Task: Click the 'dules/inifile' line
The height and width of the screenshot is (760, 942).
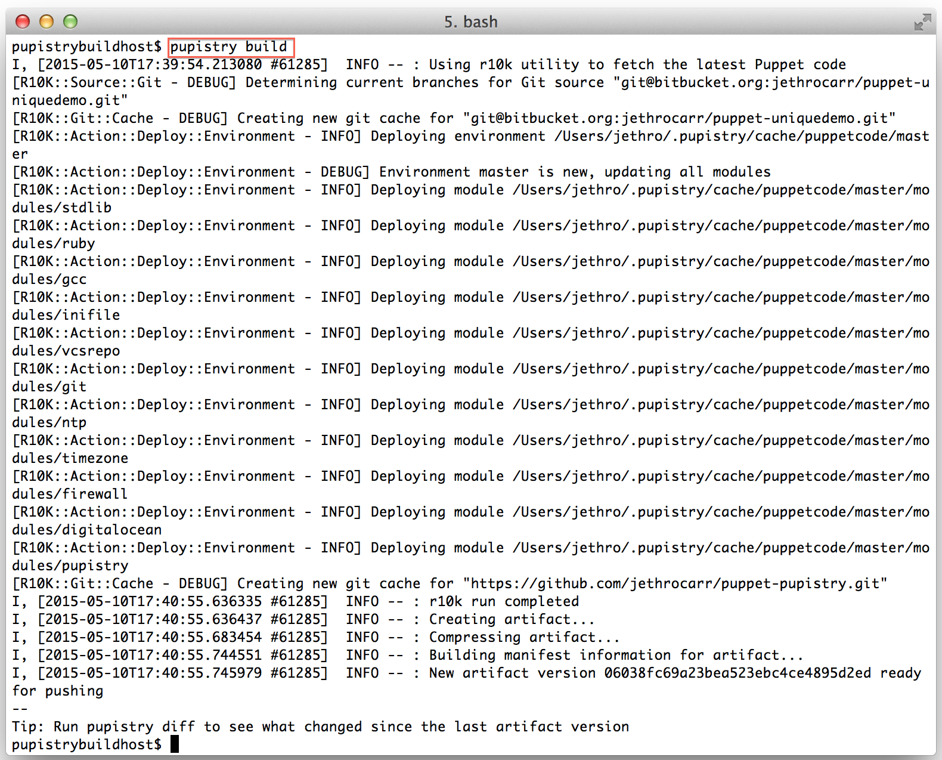Action: click(66, 315)
